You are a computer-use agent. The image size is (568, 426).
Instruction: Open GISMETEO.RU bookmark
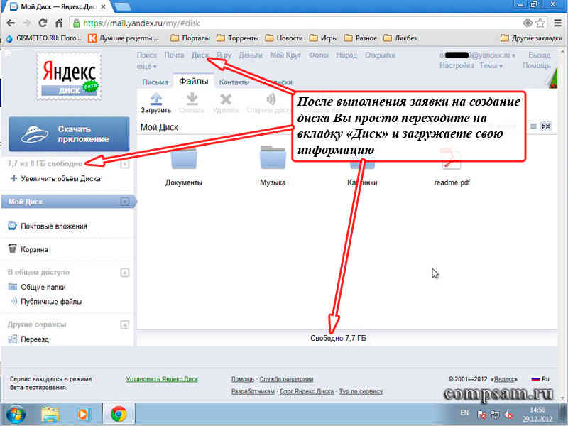tap(45, 38)
